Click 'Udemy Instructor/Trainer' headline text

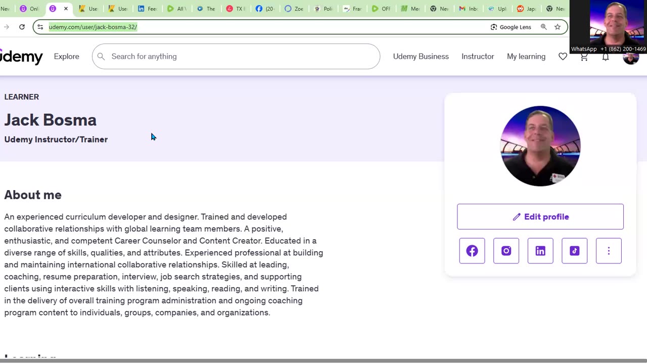pyautogui.click(x=56, y=140)
